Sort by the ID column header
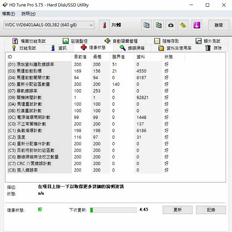This screenshot has height=232, width=232. (39, 57)
